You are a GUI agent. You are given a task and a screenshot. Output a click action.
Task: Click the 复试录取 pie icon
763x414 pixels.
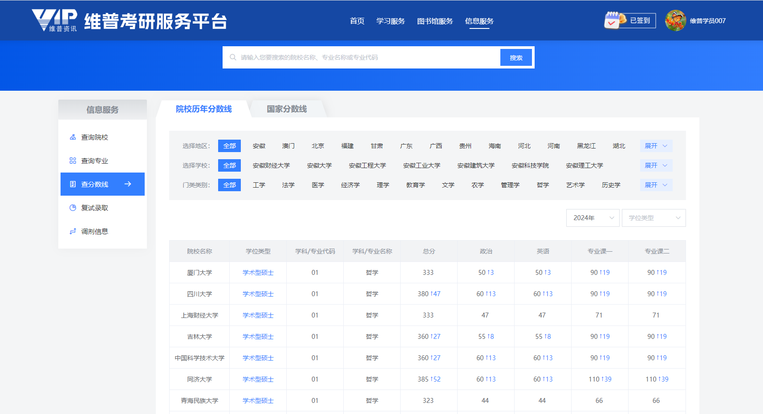point(73,208)
